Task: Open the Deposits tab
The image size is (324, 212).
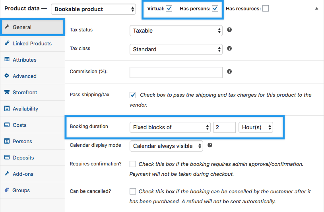Action: coord(23,158)
